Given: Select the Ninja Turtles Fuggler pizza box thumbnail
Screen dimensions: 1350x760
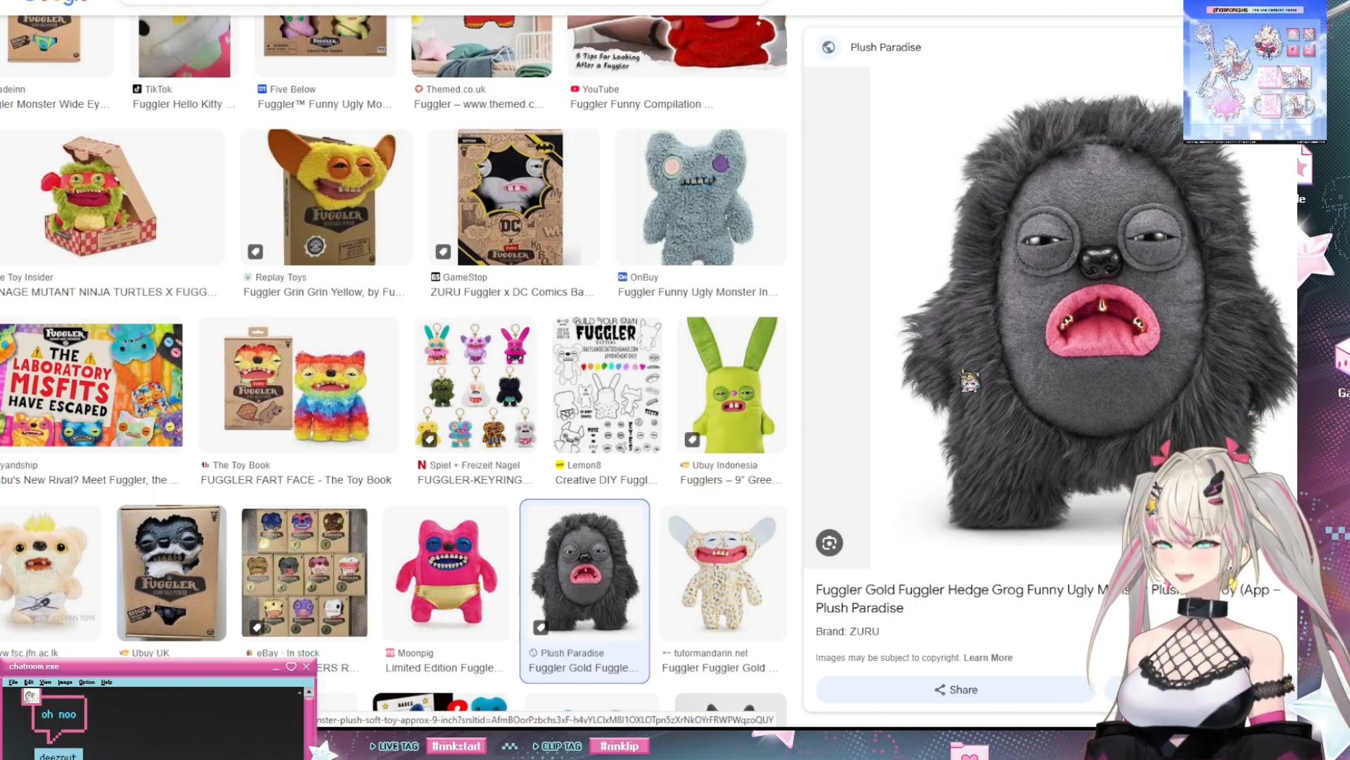Looking at the screenshot, I should [112, 197].
